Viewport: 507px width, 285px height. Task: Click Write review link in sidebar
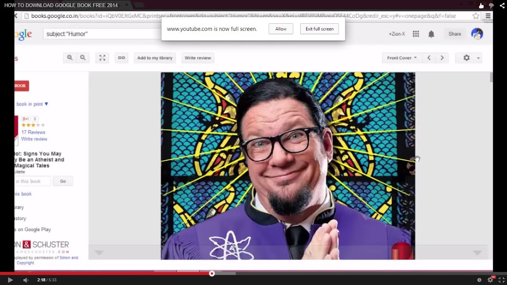coord(34,139)
